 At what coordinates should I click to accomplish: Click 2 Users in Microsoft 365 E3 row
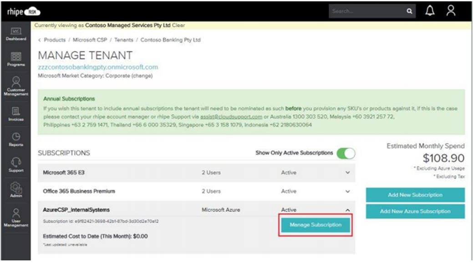211,172
